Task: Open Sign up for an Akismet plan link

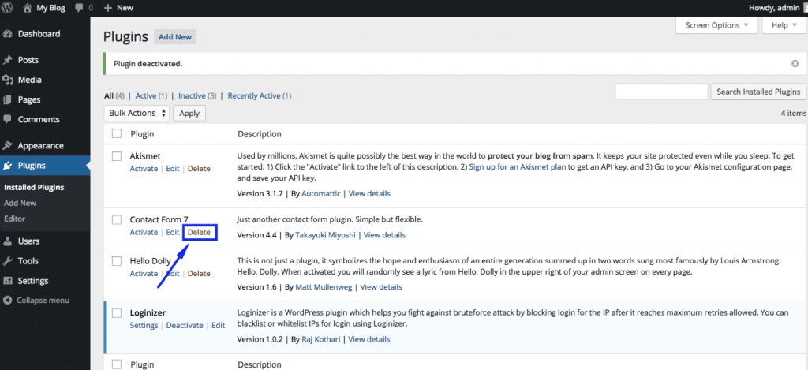Action: (518, 167)
